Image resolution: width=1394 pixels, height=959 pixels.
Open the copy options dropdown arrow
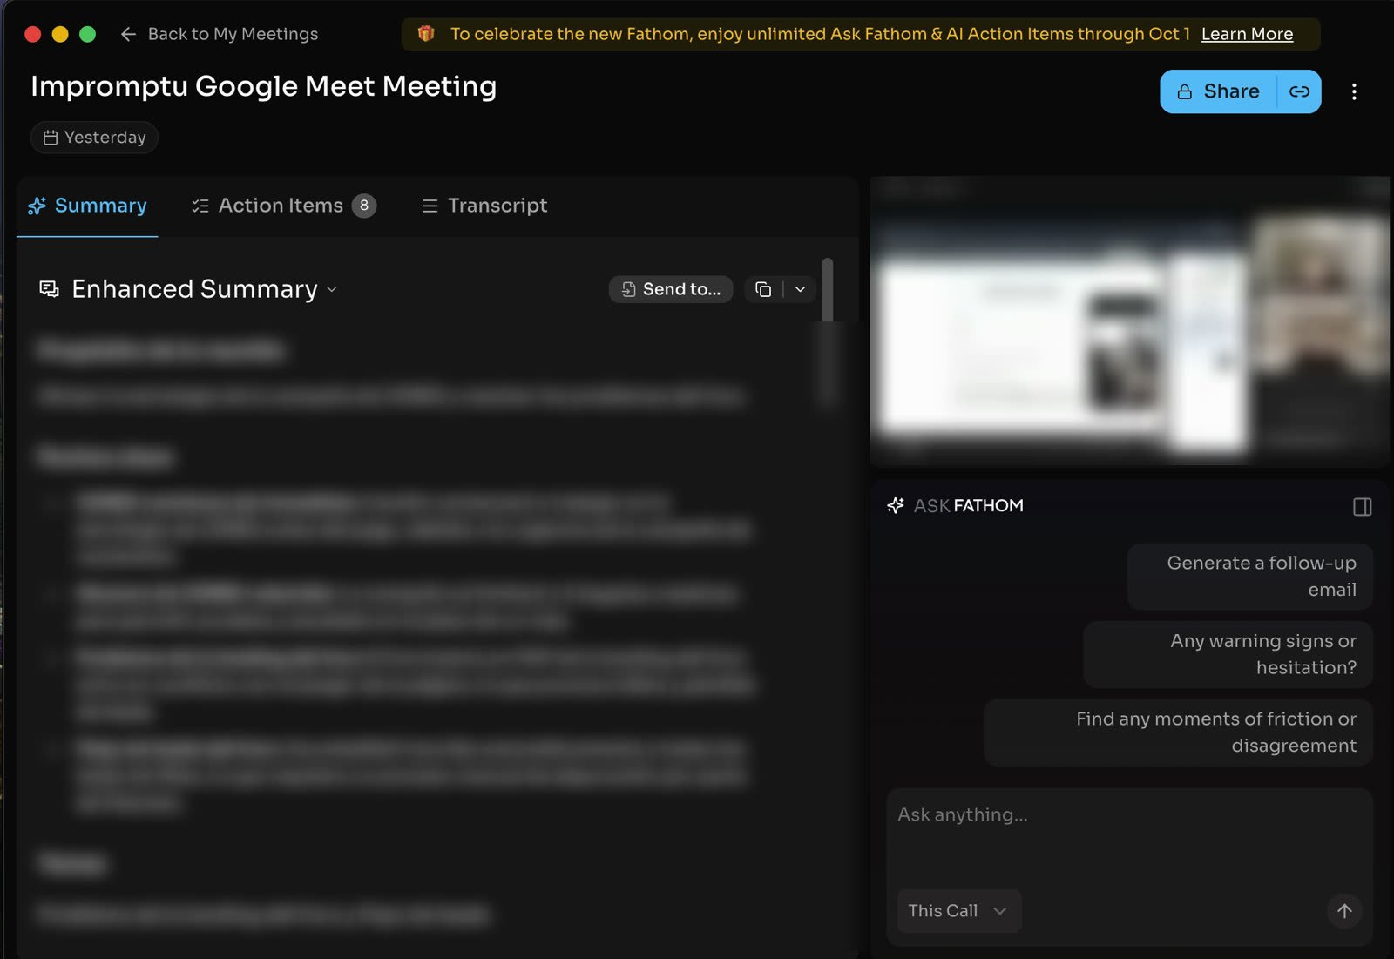800,289
